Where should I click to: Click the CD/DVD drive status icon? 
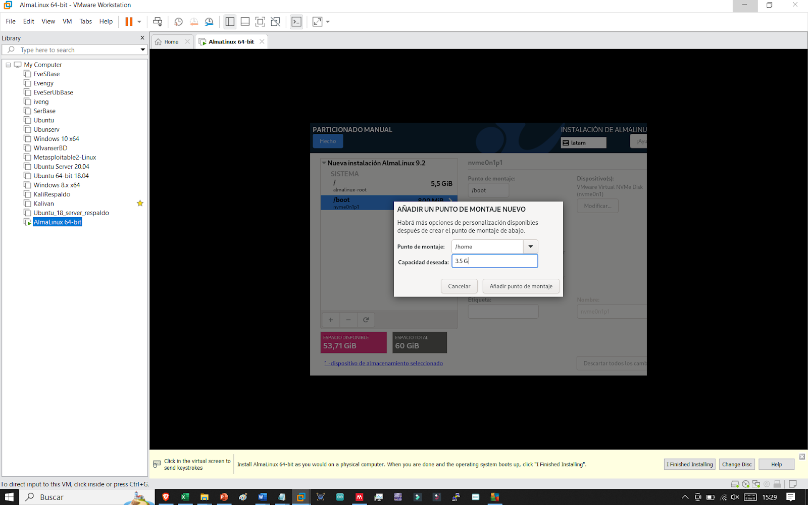pos(746,484)
